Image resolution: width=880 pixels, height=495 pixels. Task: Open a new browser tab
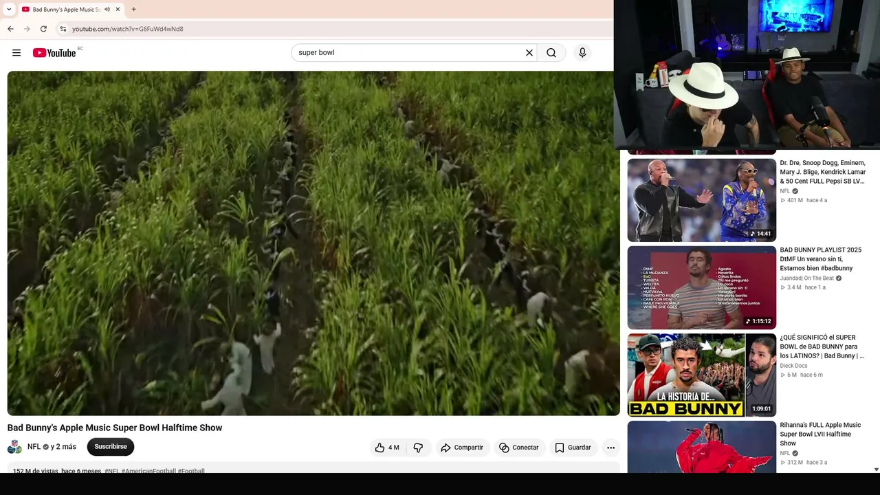(134, 10)
